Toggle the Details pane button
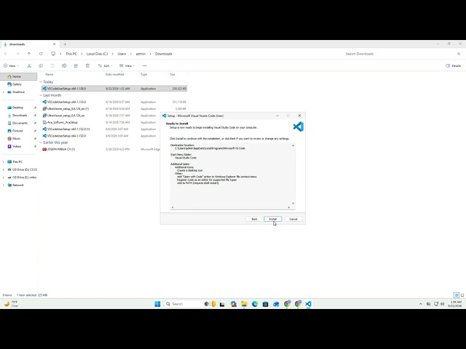The height and width of the screenshot is (349, 466). pyautogui.click(x=454, y=65)
